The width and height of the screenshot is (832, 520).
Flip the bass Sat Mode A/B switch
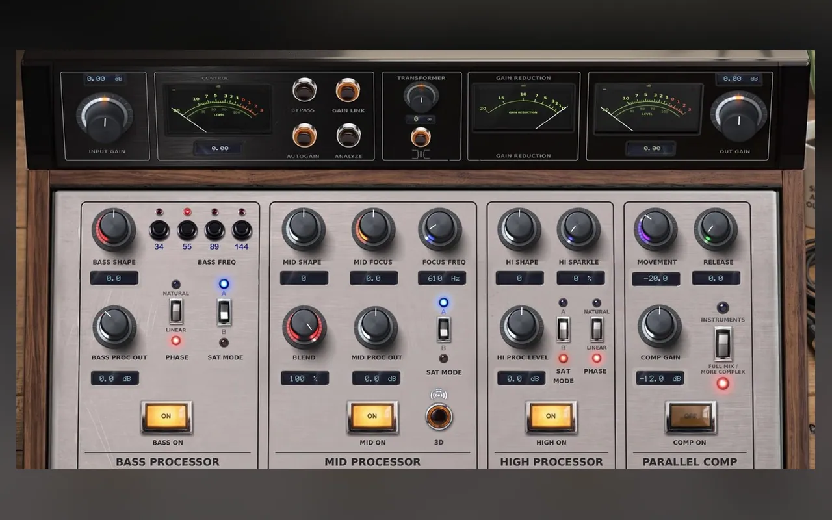pyautogui.click(x=224, y=313)
